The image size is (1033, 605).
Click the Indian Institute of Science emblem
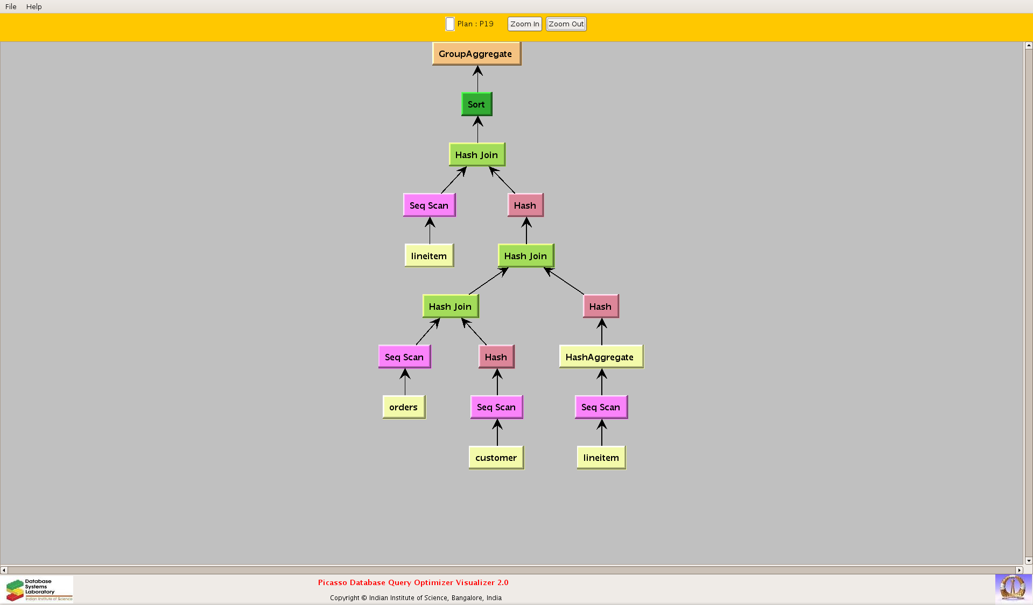[x=1013, y=588]
